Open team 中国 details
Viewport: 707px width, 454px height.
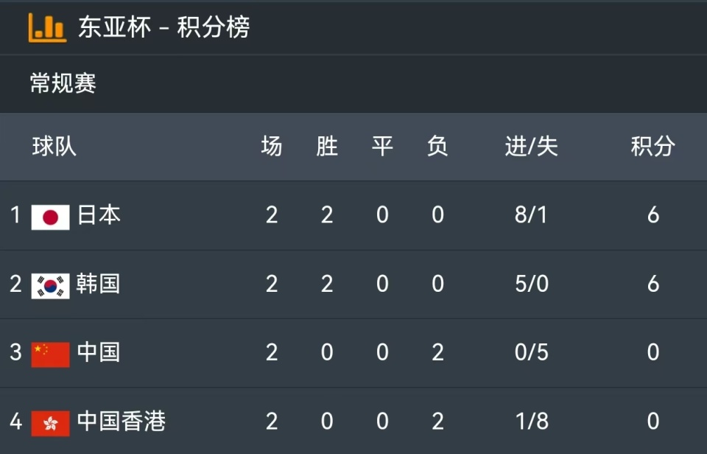99,352
